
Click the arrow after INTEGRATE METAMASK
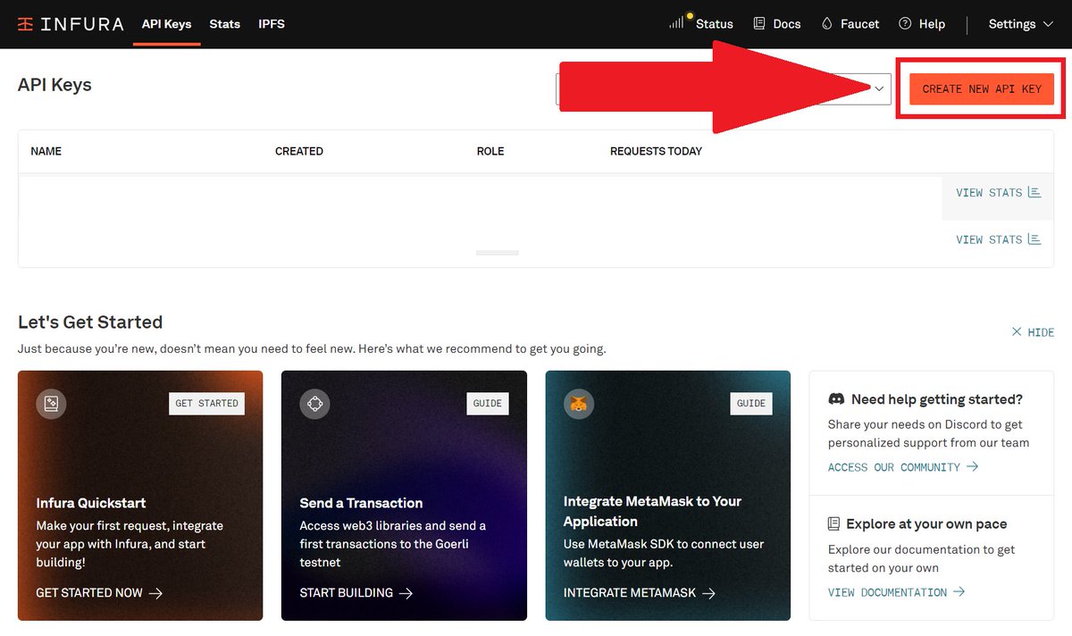tap(709, 592)
